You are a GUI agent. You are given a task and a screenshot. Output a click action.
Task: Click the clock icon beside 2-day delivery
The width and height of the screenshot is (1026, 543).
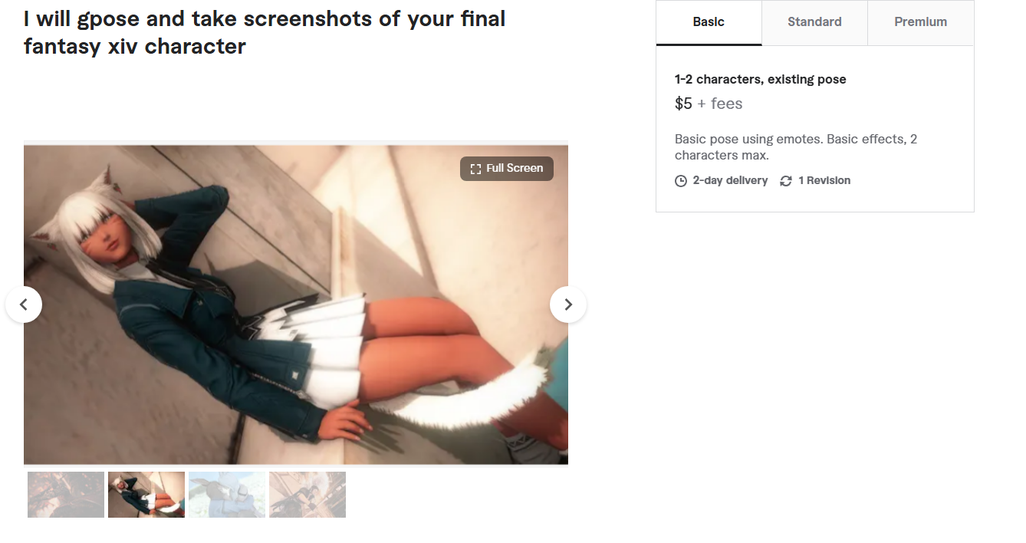[681, 181]
